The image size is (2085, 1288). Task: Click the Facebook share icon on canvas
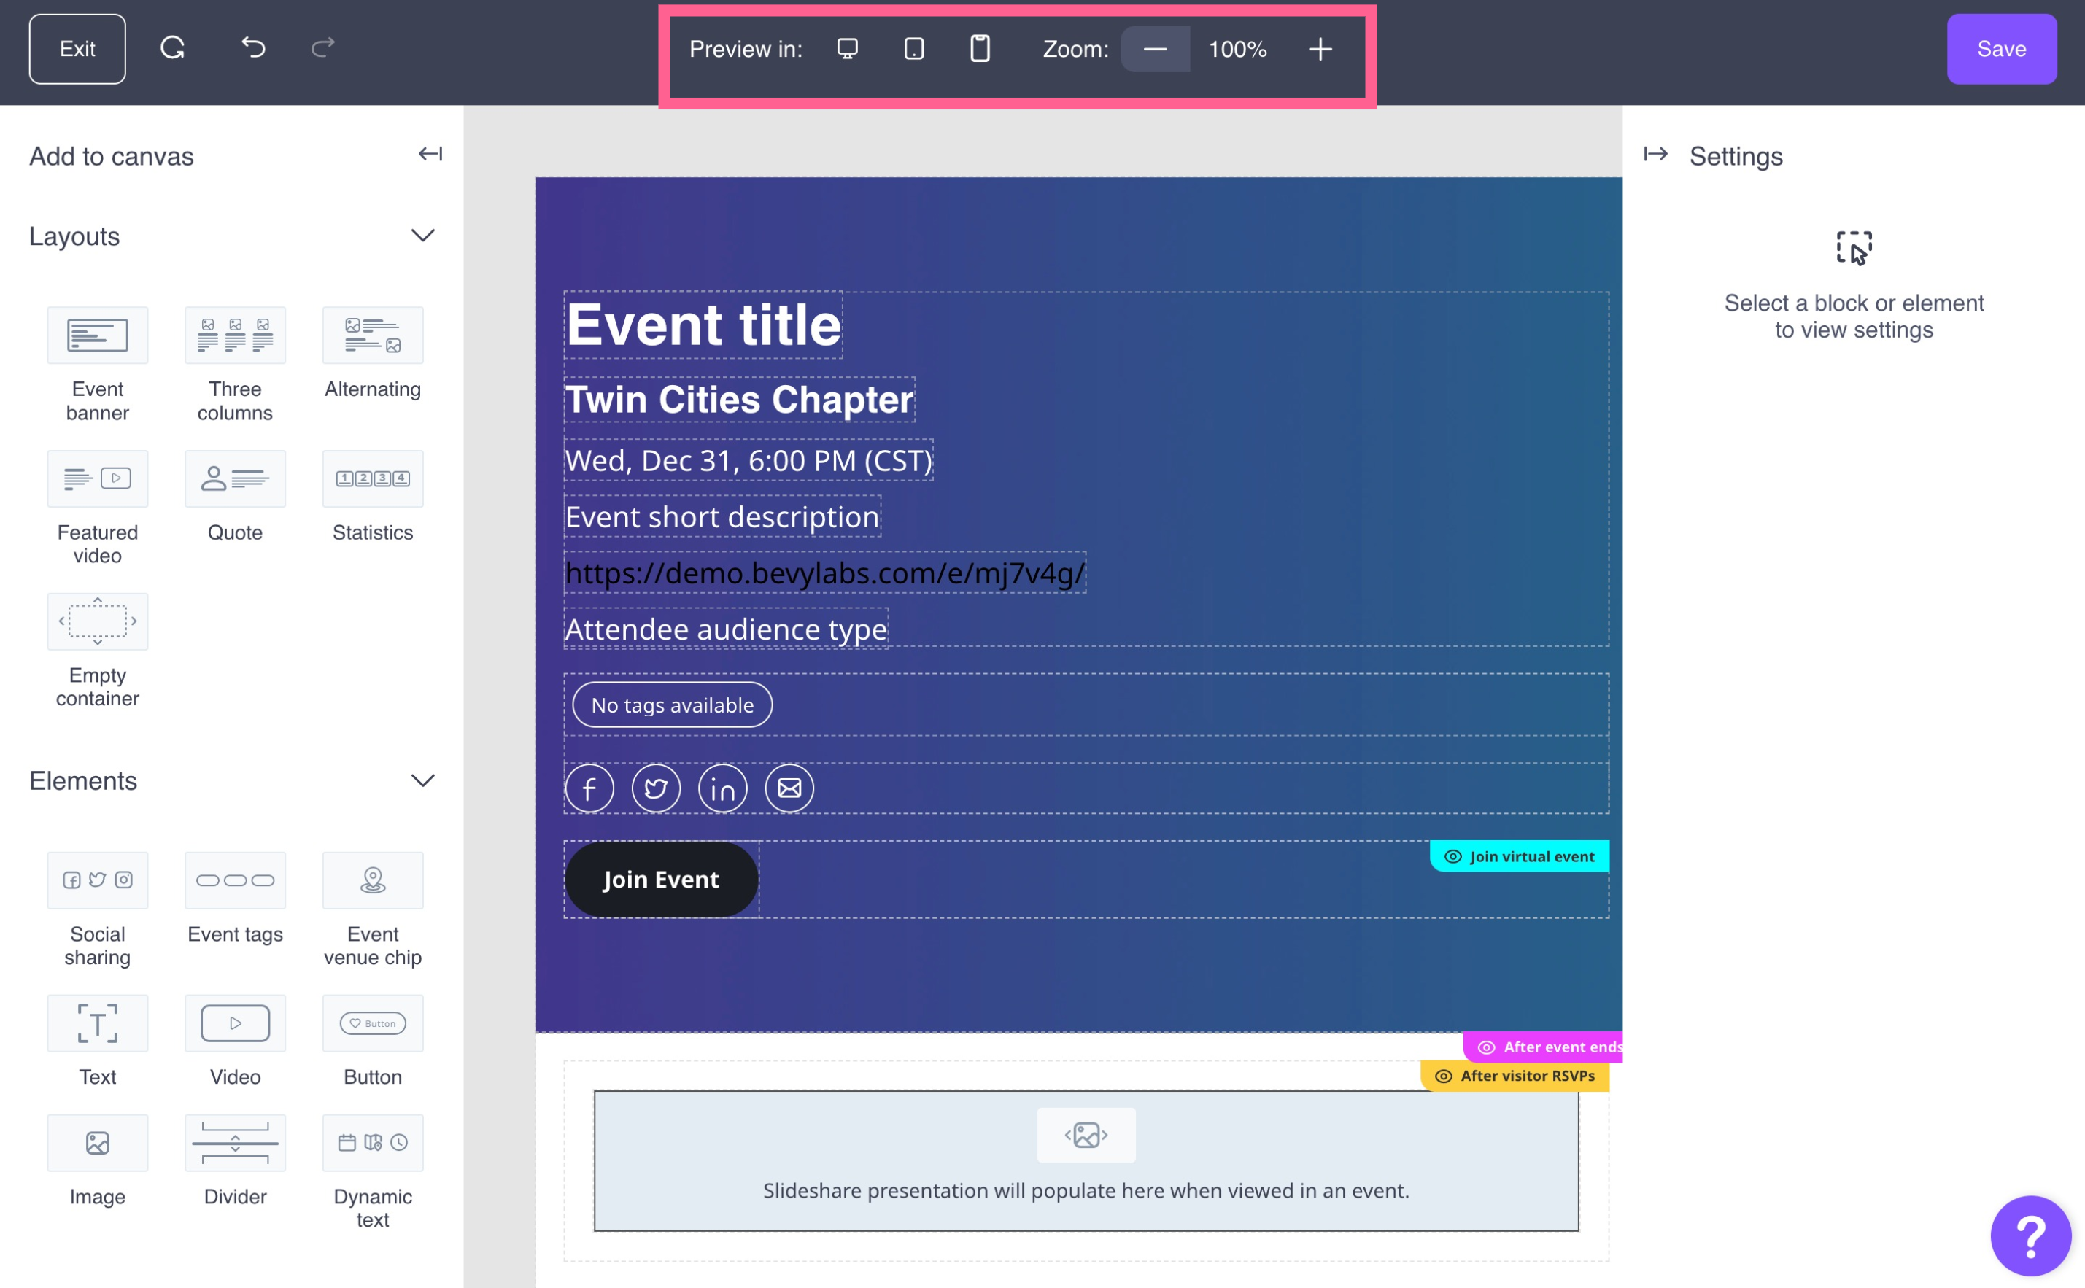[589, 789]
